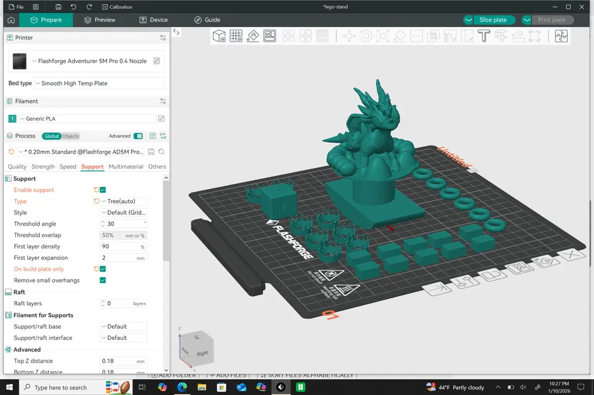Expand the support Type Tree(auto) dropdown
The image size is (594, 395).
pos(123,201)
